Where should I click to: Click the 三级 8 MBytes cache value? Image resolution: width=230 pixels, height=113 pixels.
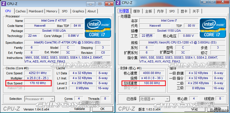(x=198, y=88)
